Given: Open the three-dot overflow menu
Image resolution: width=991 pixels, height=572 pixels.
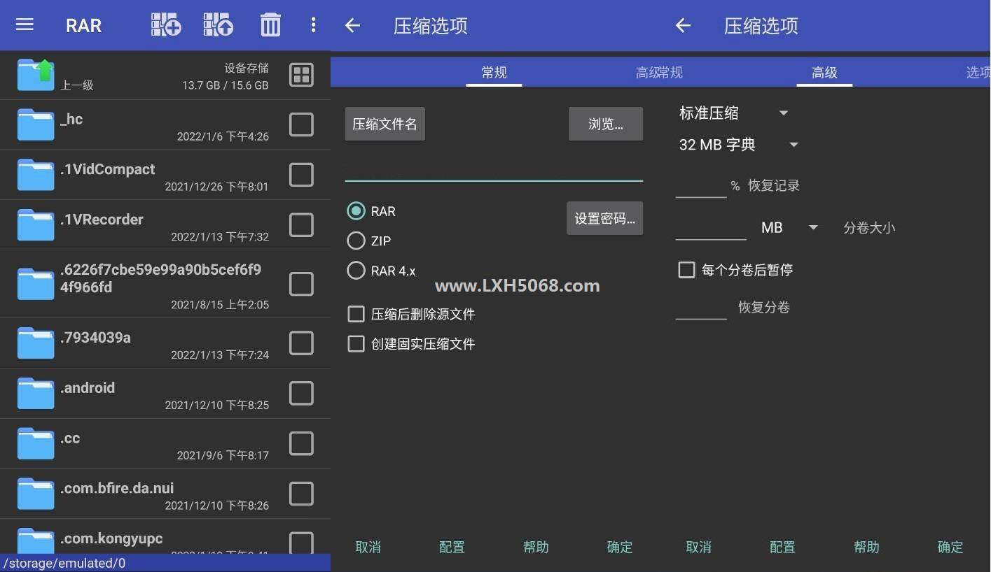Looking at the screenshot, I should tap(313, 25).
